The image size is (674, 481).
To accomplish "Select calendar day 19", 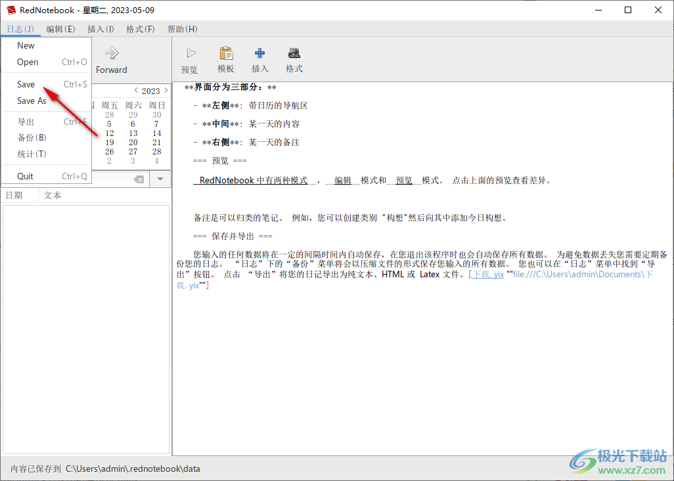I will point(110,143).
